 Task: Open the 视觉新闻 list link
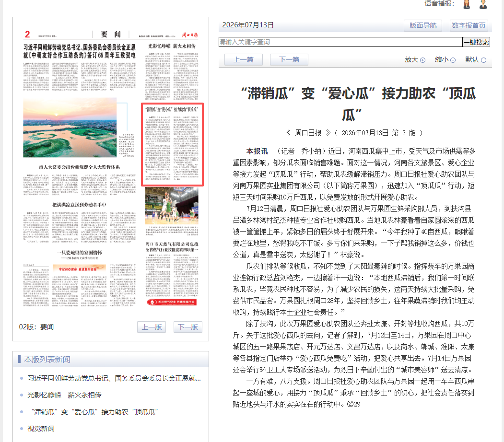point(41,429)
